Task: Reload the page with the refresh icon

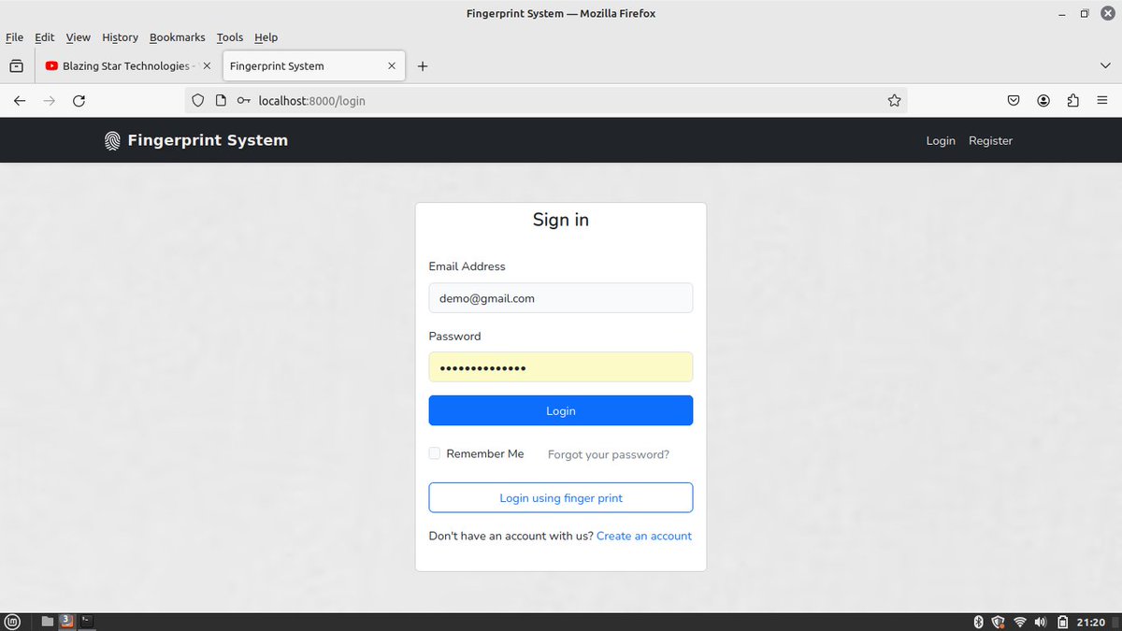Action: (x=79, y=101)
